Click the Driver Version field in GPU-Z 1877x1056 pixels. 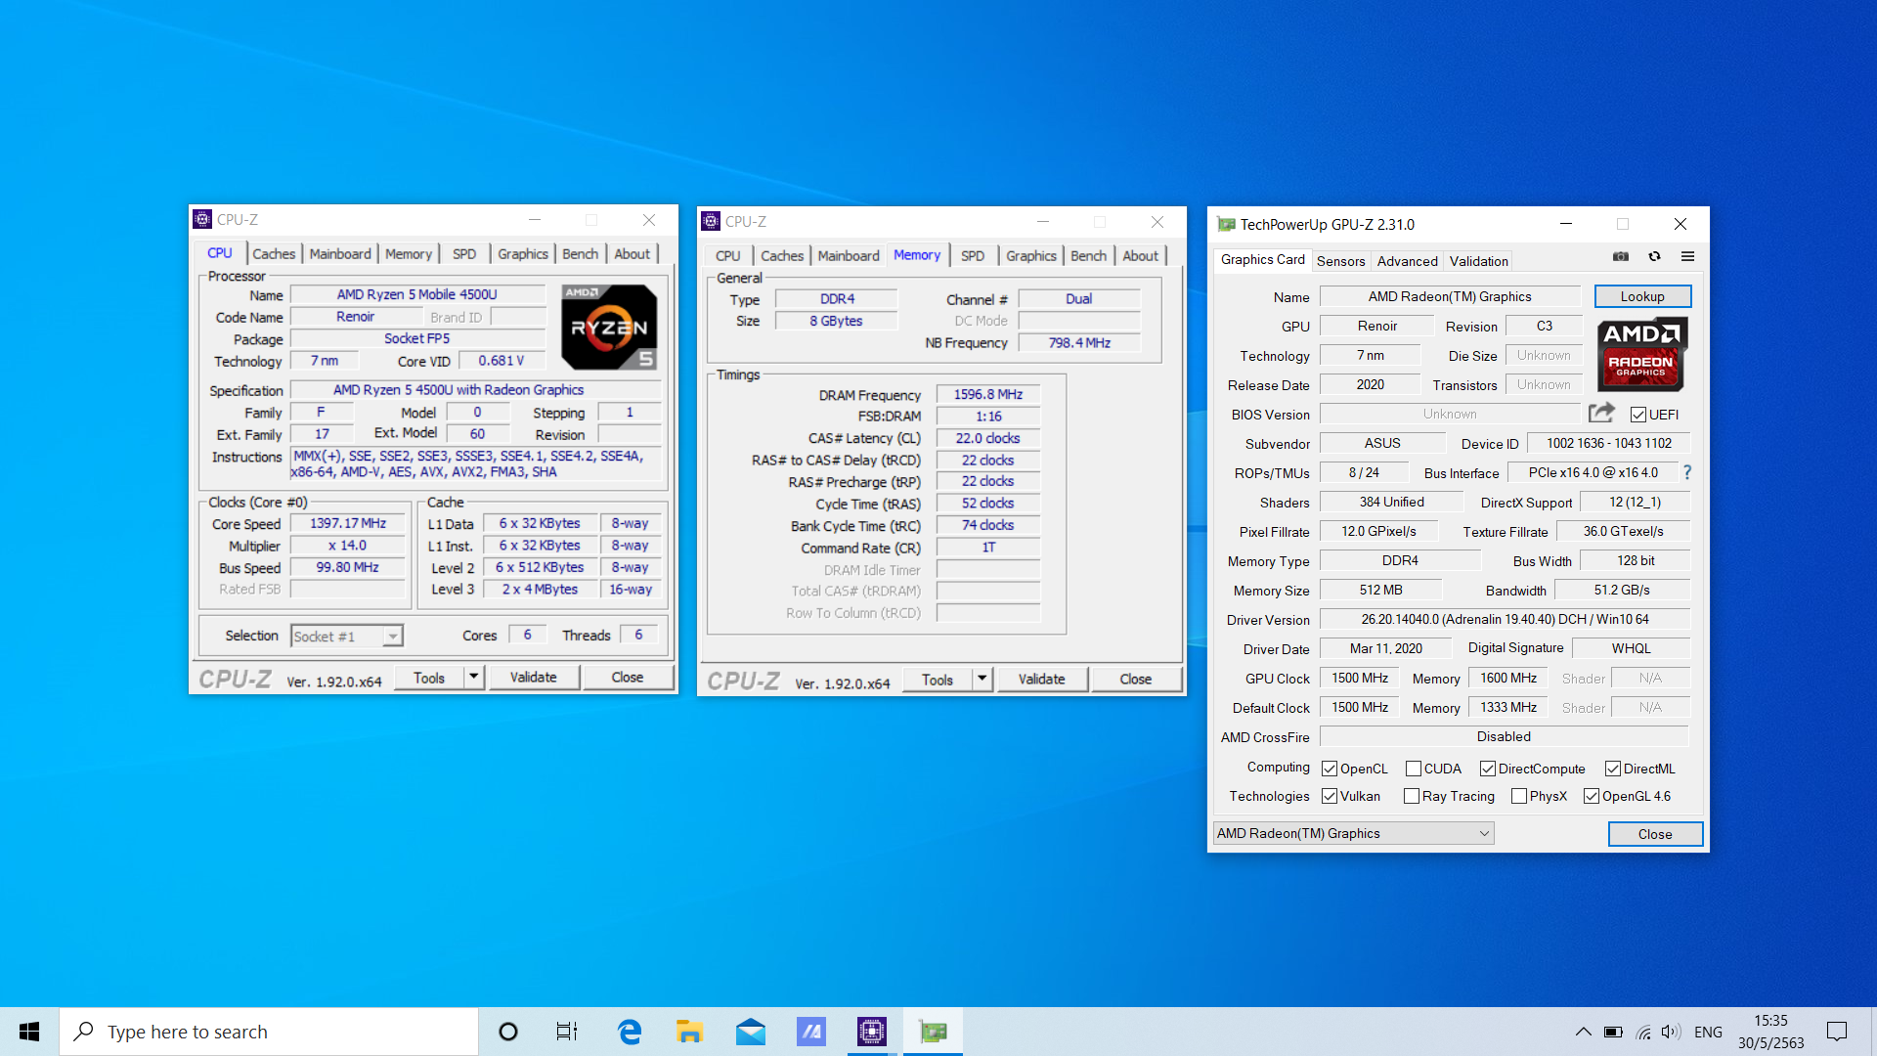pyautogui.click(x=1504, y=619)
